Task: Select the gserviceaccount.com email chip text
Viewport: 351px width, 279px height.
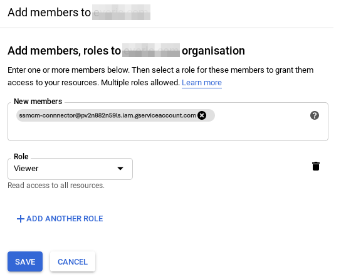Action: (107, 115)
